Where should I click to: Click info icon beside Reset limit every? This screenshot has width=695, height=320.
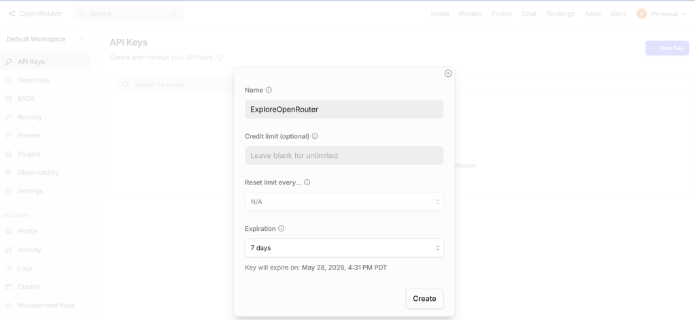click(x=307, y=182)
